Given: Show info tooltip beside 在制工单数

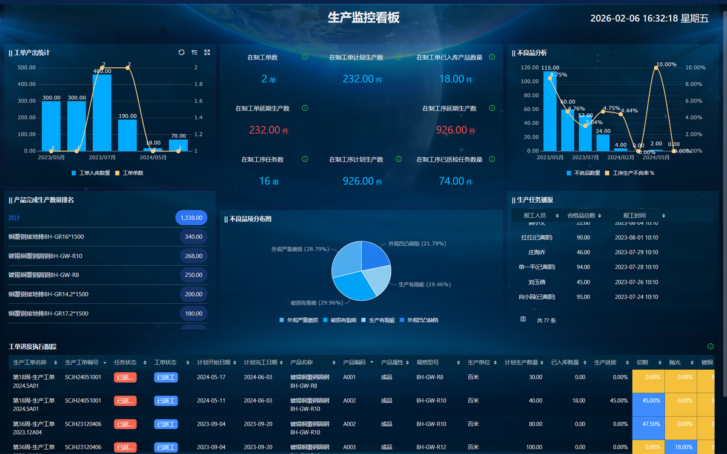Looking at the screenshot, I should pos(305,57).
